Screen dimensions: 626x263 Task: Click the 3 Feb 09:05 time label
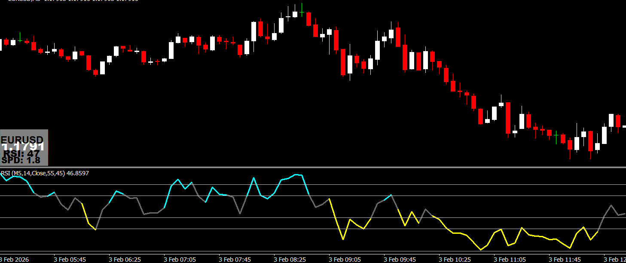345,259
